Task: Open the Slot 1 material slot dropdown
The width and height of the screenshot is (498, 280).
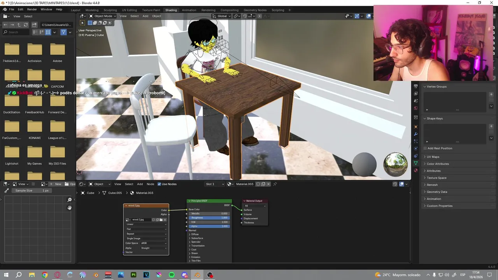Action: coord(215,184)
